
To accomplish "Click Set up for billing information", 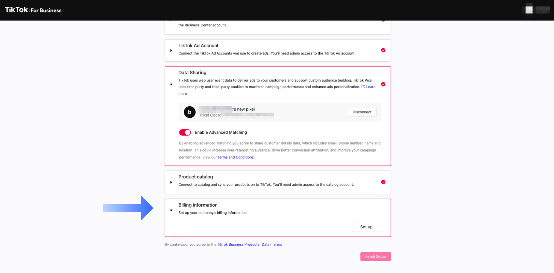I will pyautogui.click(x=366, y=227).
